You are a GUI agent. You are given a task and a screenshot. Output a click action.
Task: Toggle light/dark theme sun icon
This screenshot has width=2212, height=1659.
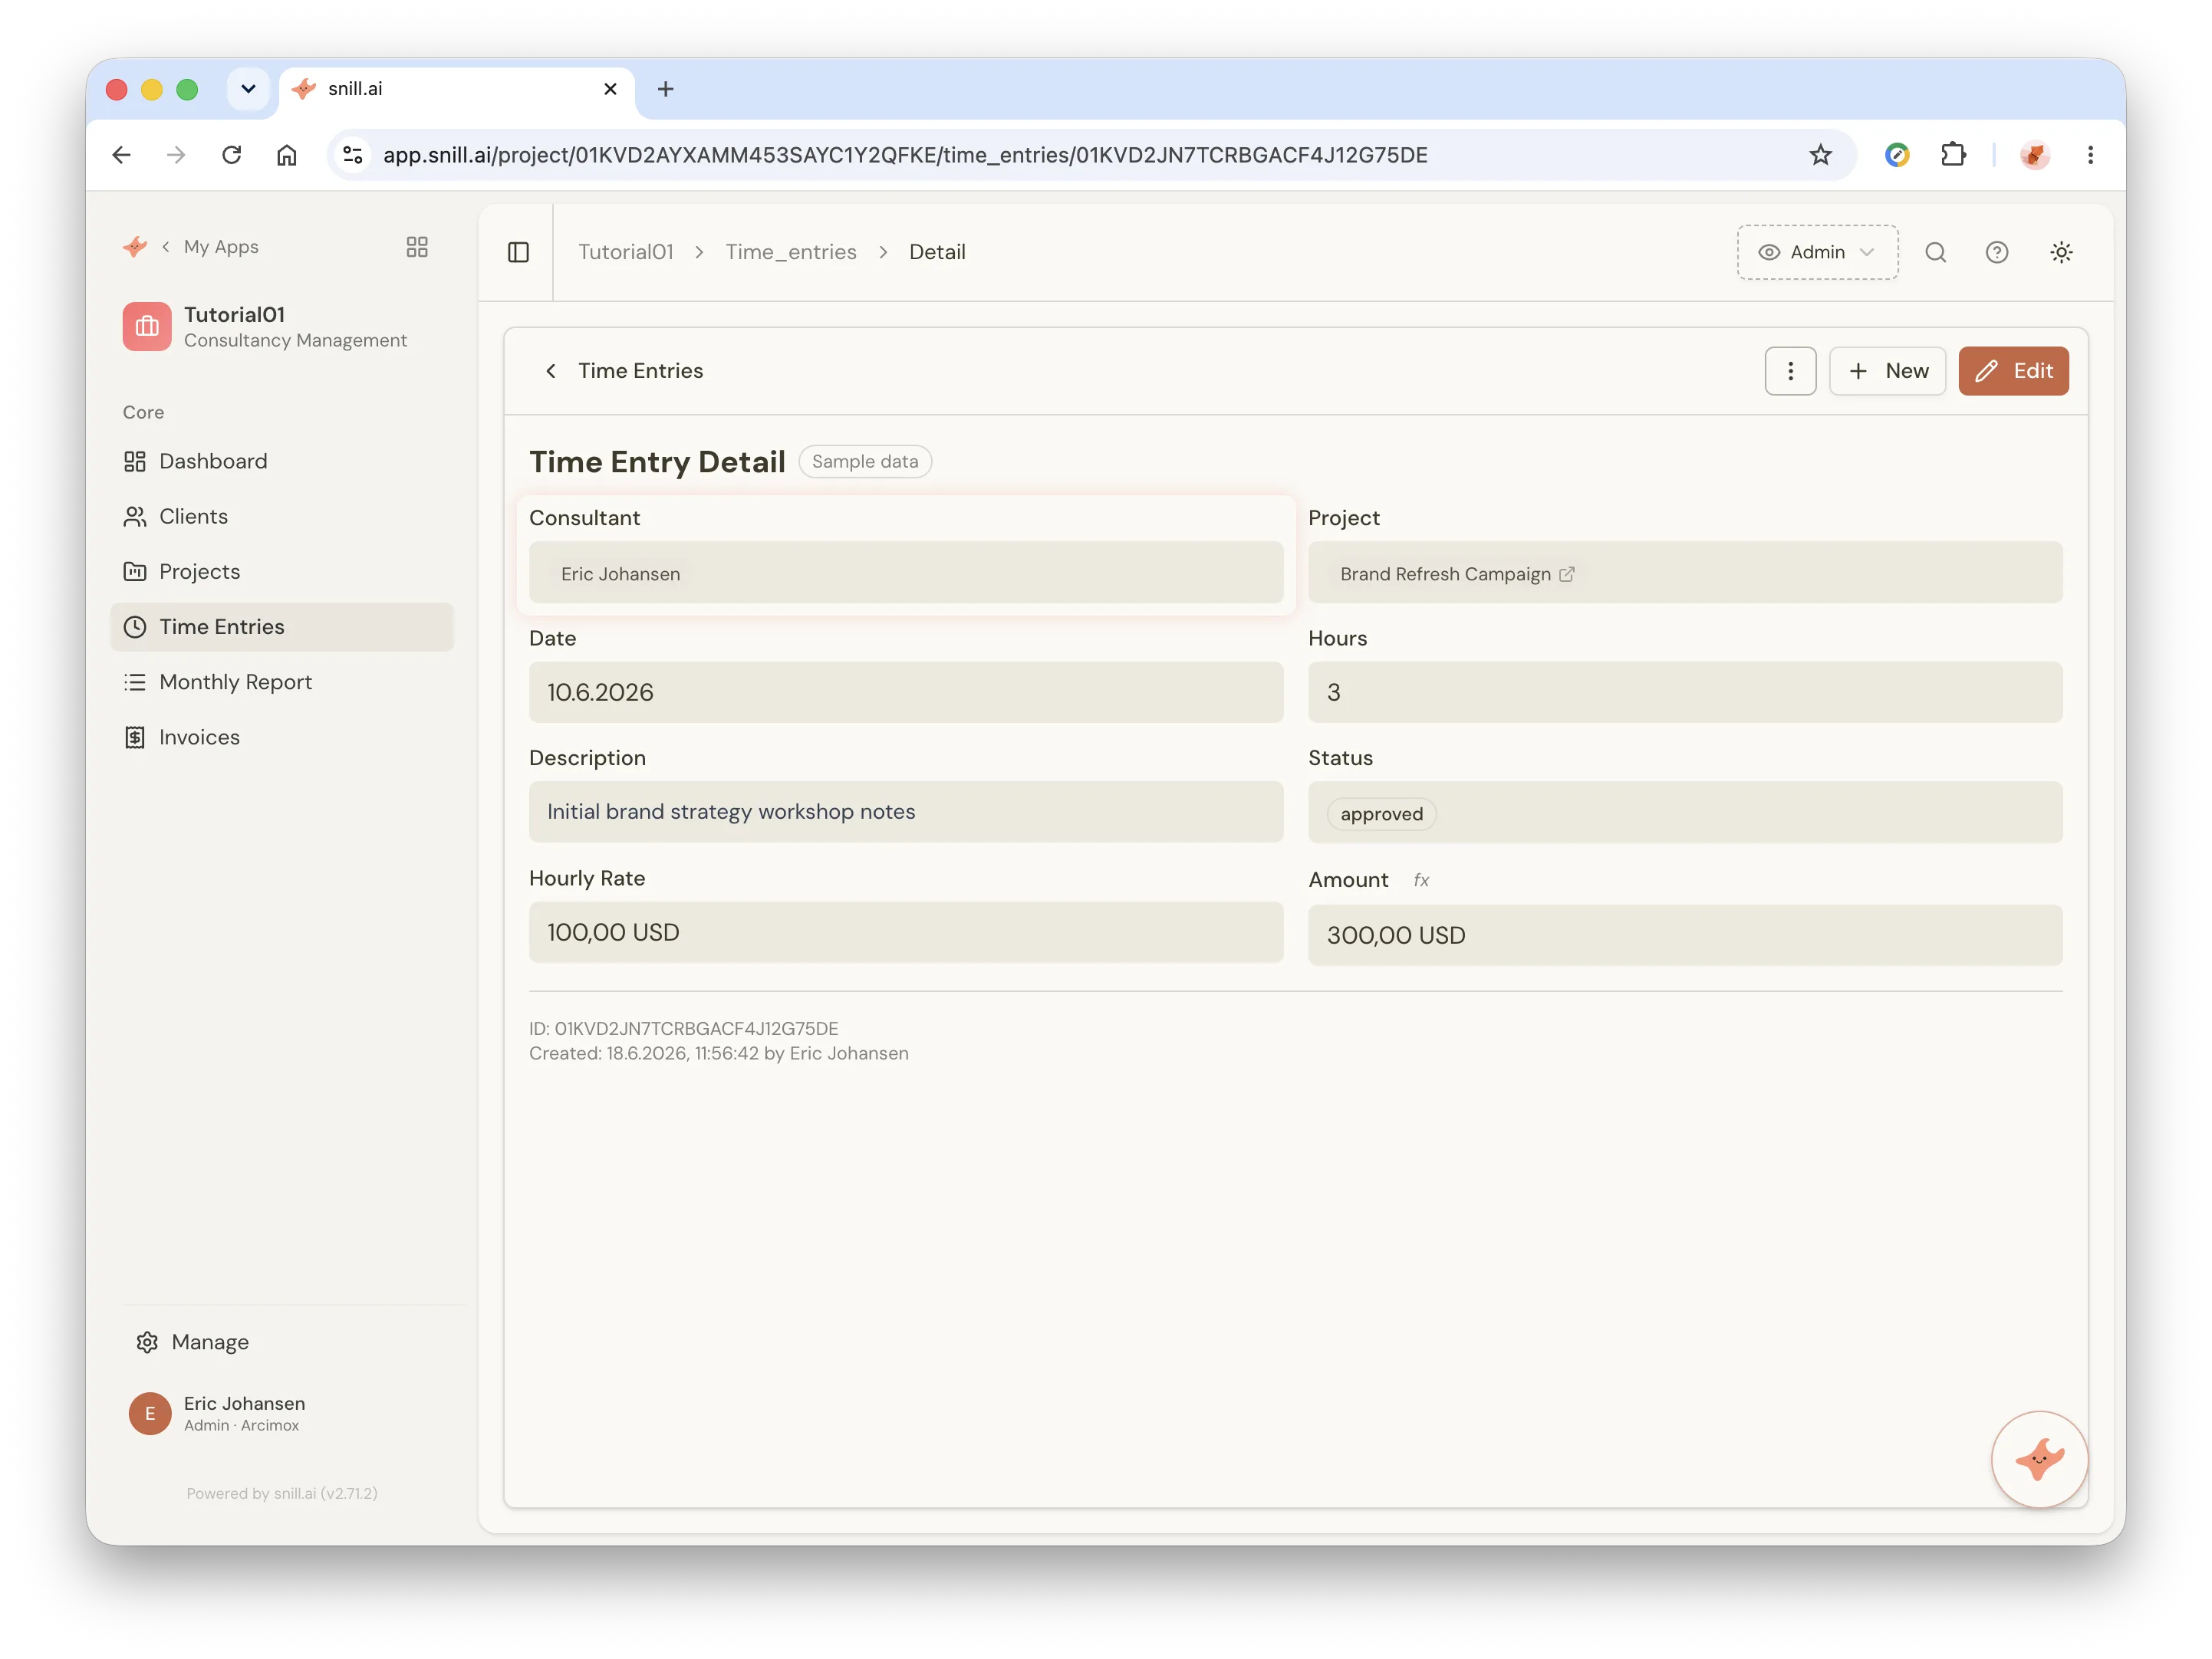[x=2061, y=252]
